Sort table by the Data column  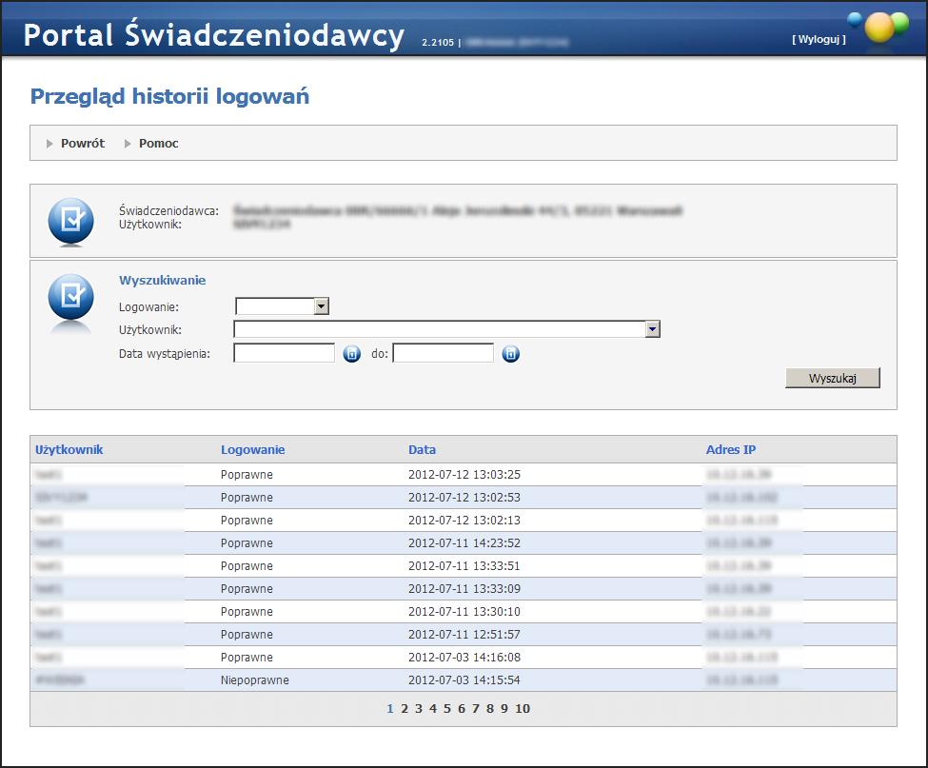coord(422,450)
